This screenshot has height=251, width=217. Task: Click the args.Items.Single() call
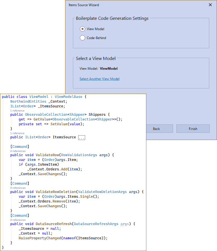tap(78, 197)
